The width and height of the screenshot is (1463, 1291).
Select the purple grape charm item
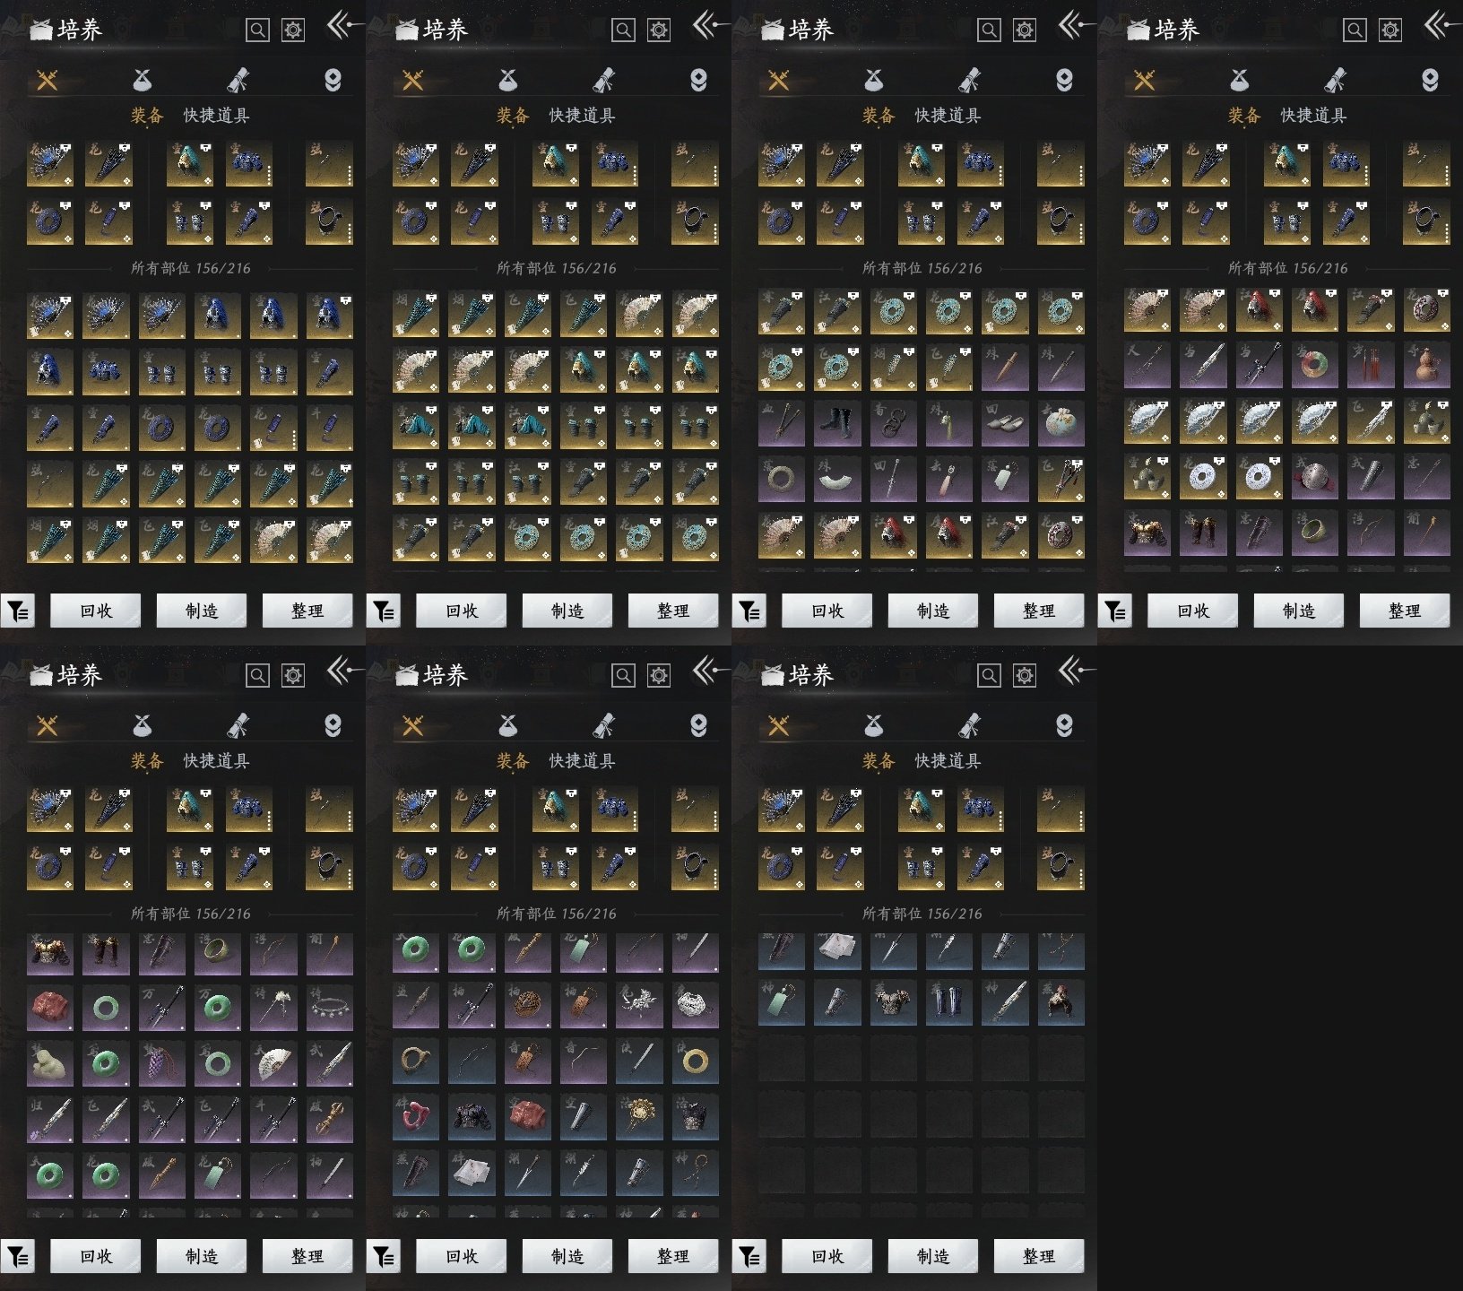point(162,1063)
